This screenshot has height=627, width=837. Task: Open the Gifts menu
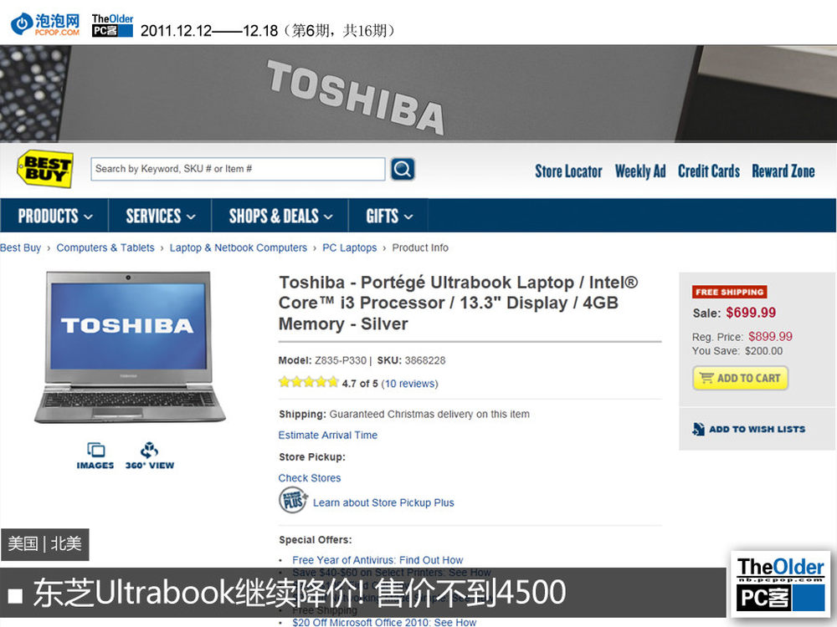(x=388, y=216)
